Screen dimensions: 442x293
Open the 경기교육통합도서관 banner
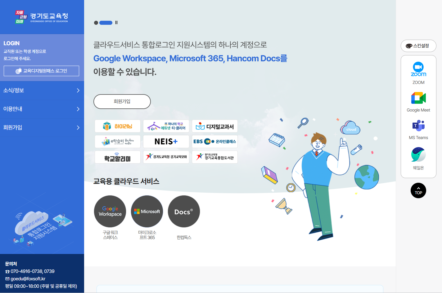click(215, 157)
